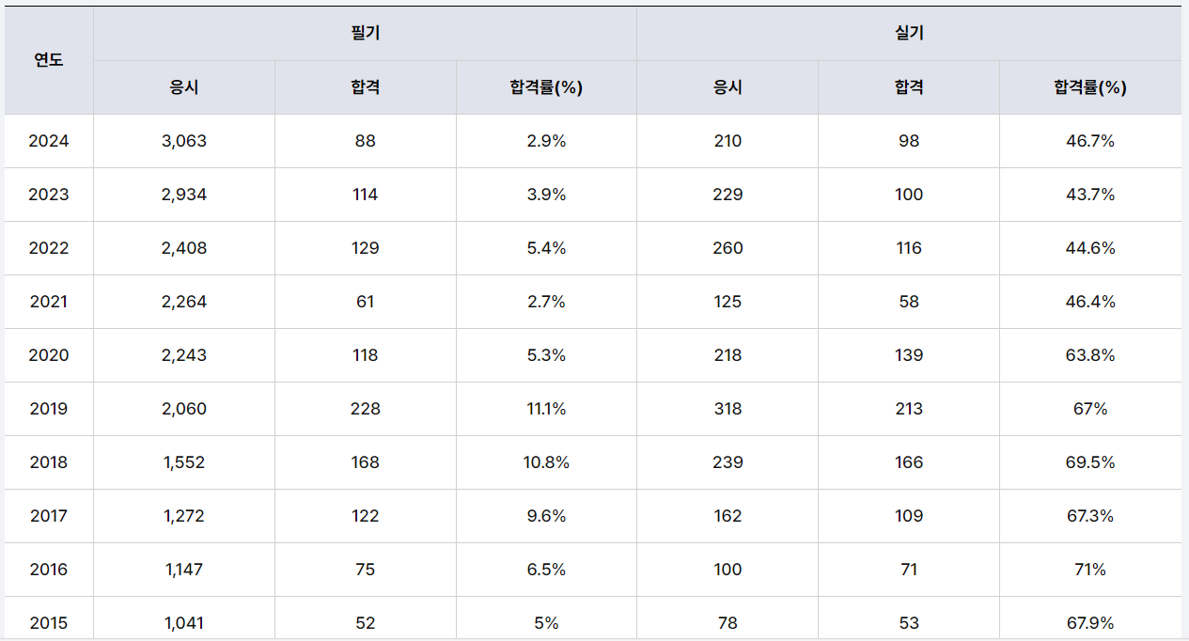This screenshot has width=1189, height=641.
Task: Click the 67.9% cell in the 2015 row
Action: [x=1089, y=623]
